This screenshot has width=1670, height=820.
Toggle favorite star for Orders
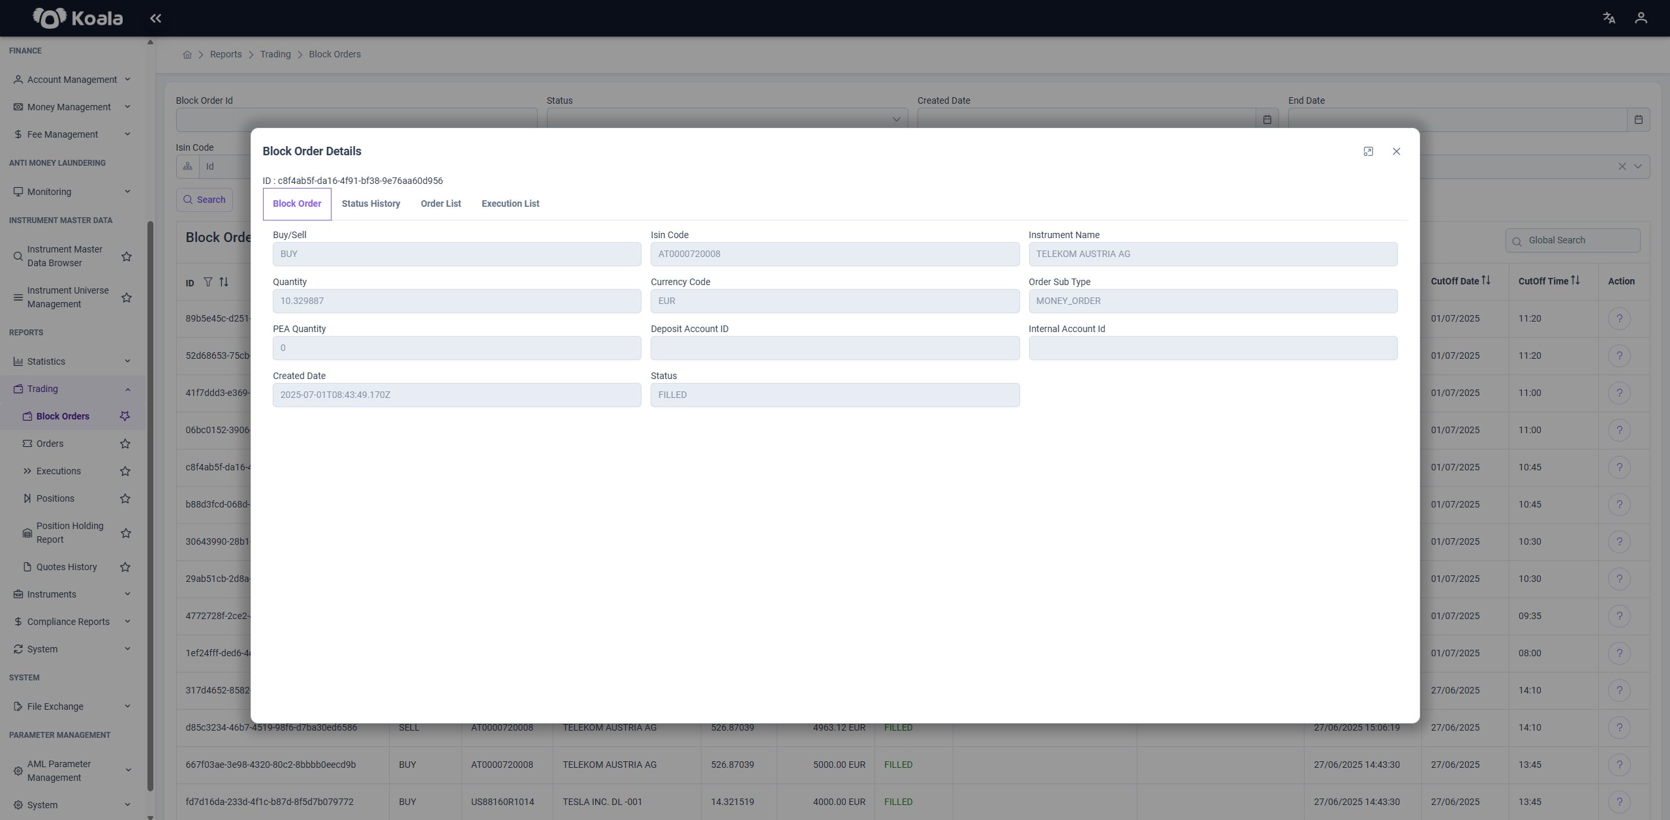point(125,444)
